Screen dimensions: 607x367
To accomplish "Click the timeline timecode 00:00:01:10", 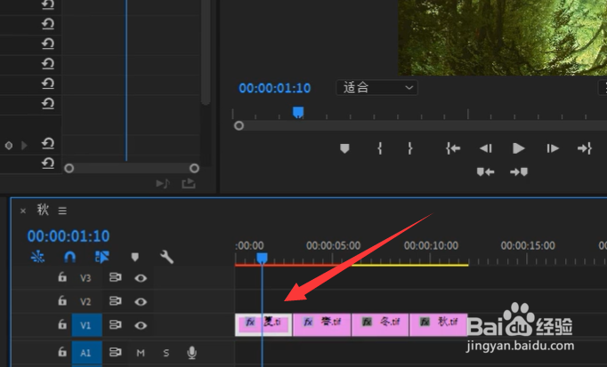I will (69, 236).
